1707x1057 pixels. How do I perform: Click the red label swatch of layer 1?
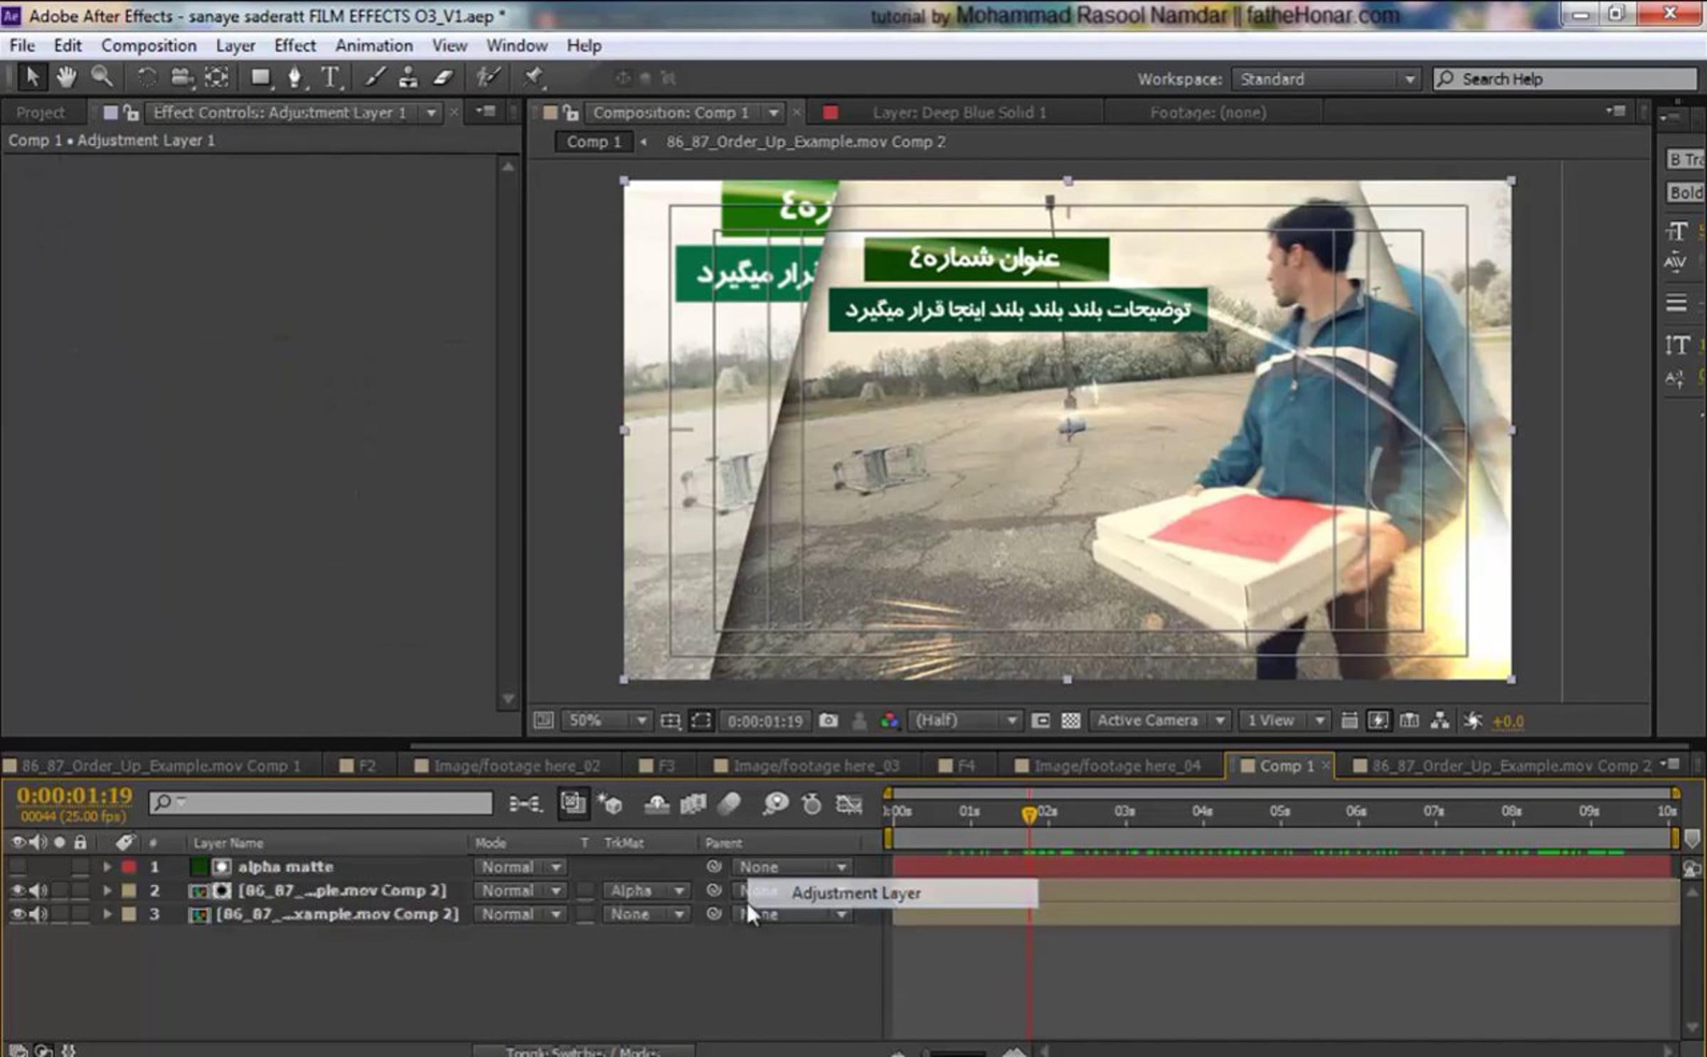coord(129,866)
